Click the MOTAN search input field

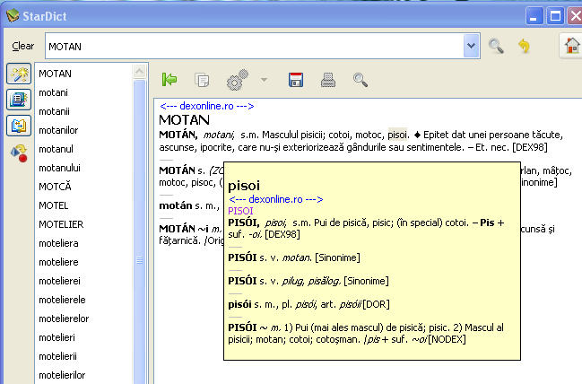coord(255,46)
